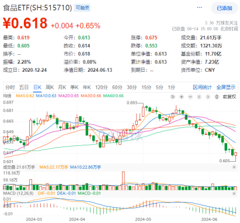This screenshot has height=223, width=240.
Task: Click the 3.36 万球友关注 followers text
Action: coord(221,23)
